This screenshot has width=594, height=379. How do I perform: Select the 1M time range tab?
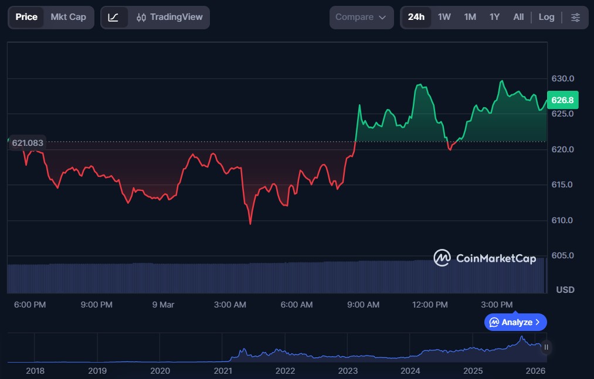point(470,18)
